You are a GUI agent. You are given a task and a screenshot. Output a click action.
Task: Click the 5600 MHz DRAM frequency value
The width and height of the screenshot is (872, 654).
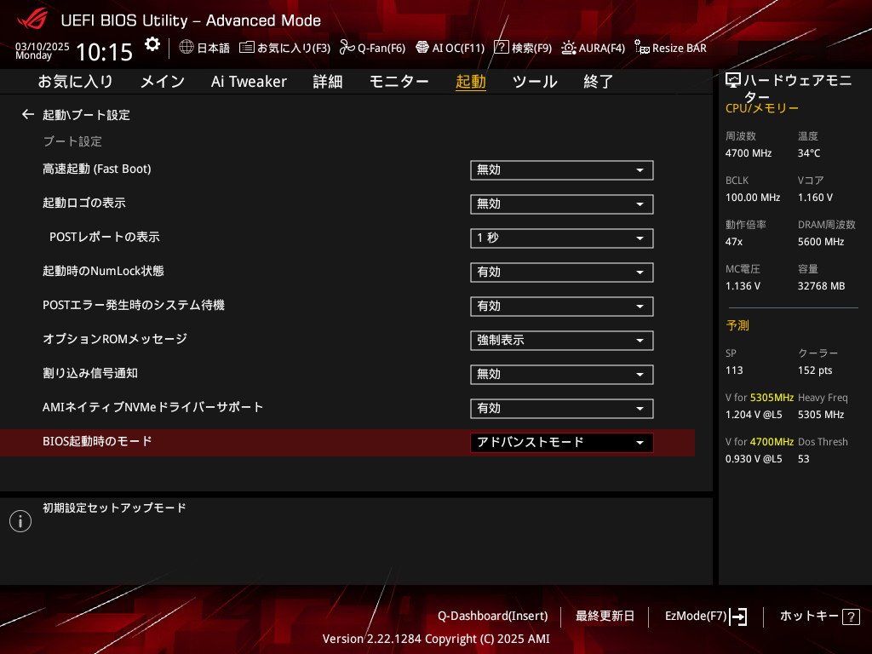tap(821, 241)
